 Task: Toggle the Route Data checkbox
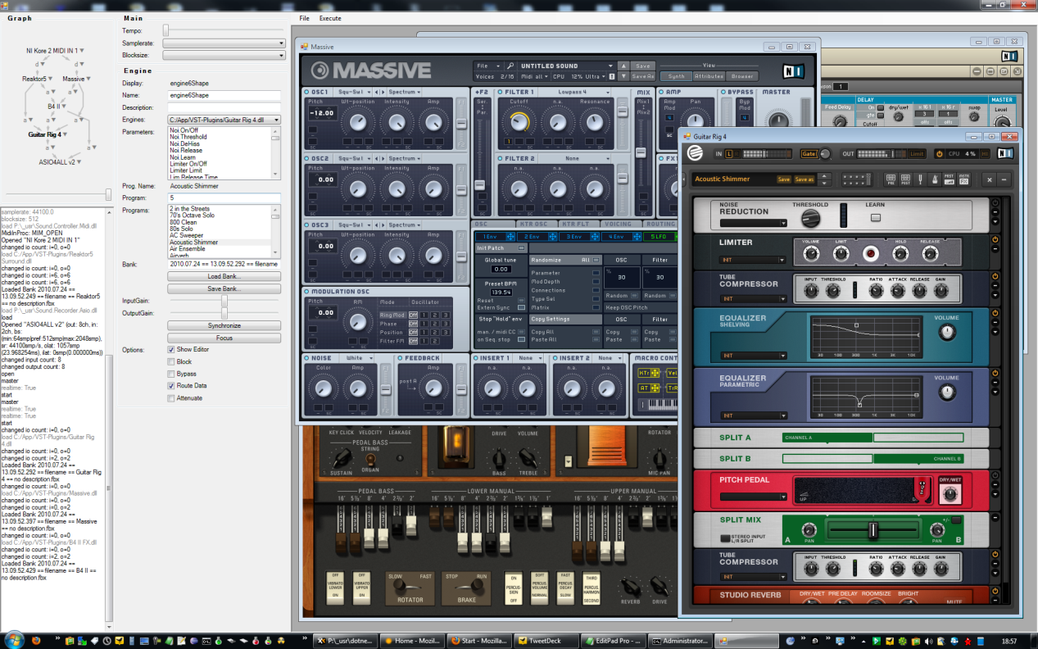(170, 386)
